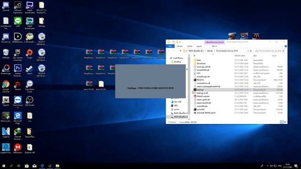
Task: Select the TeamViewer desktop shortcut
Action: coord(18,102)
